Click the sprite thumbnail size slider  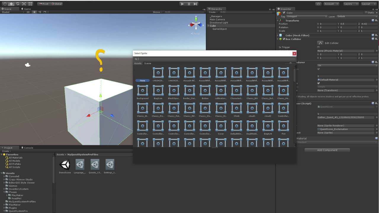(x=290, y=63)
